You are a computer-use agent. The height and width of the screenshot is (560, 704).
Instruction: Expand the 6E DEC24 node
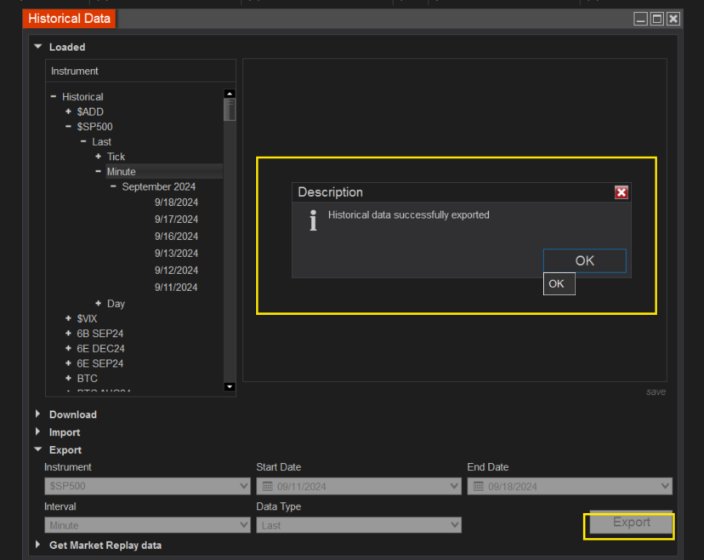coord(68,348)
